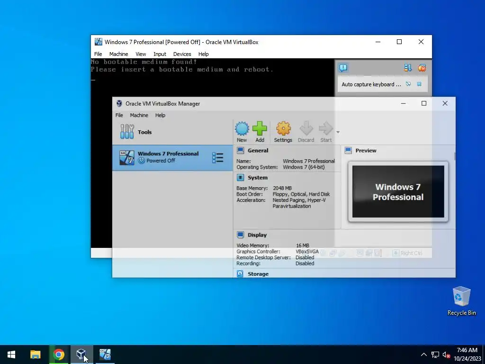Viewport: 485px width, 364px height.
Task: Click the Preview panel monitor icon
Action: pos(348,150)
